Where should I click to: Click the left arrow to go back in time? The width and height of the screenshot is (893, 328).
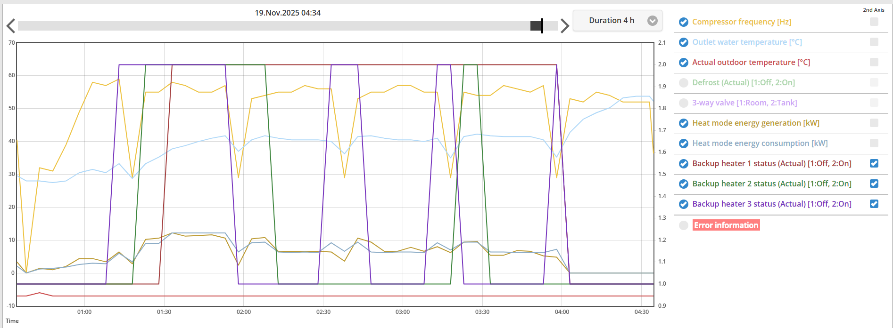tap(11, 26)
